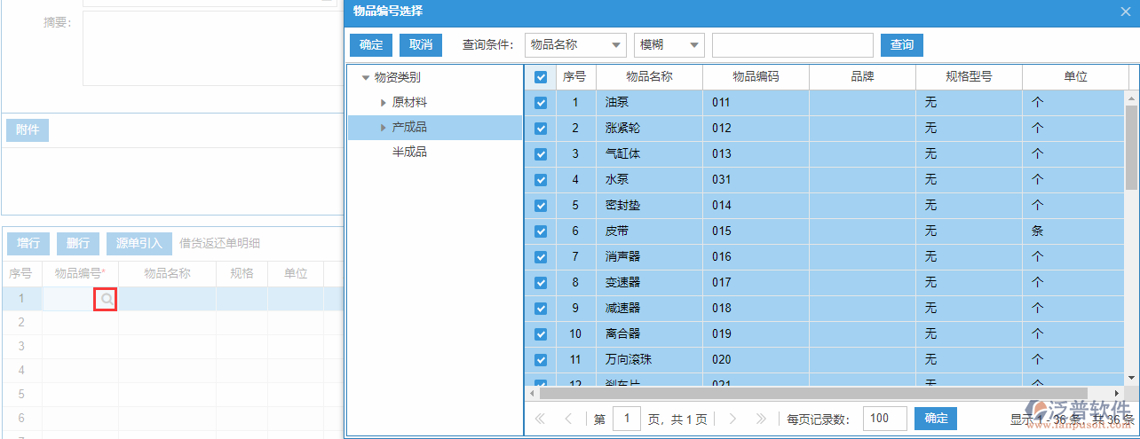Click 附件 button in background form
Image resolution: width=1140 pixels, height=439 pixels.
point(28,130)
